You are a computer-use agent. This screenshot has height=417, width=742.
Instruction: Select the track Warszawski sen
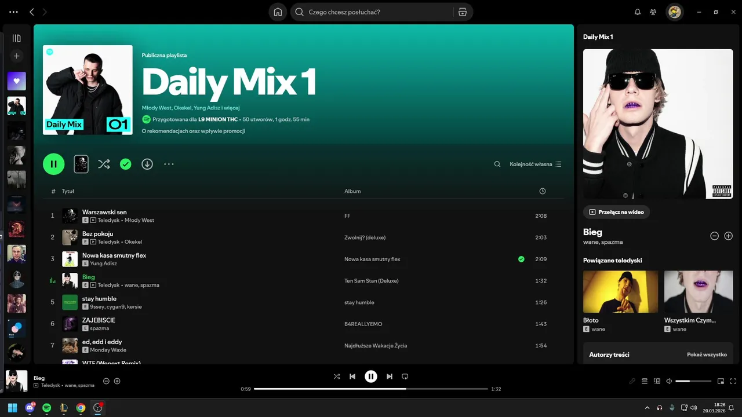click(x=104, y=212)
